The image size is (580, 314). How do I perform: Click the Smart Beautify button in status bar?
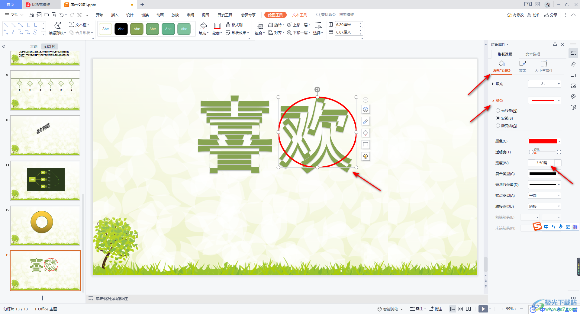390,309
